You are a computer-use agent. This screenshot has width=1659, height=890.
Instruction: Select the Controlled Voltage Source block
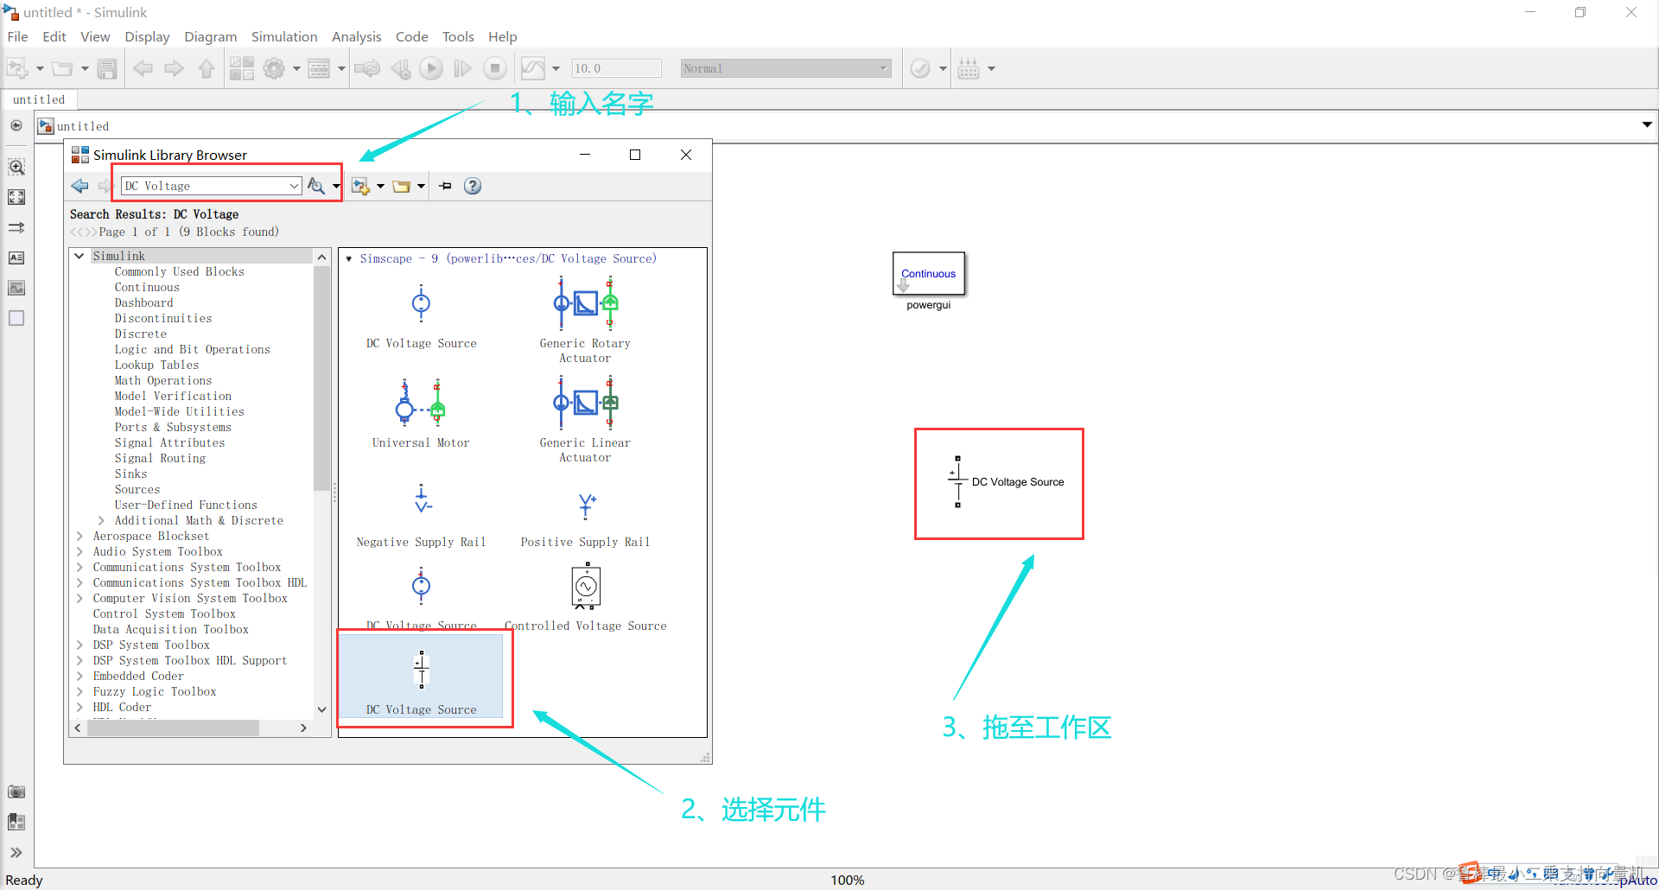586,586
